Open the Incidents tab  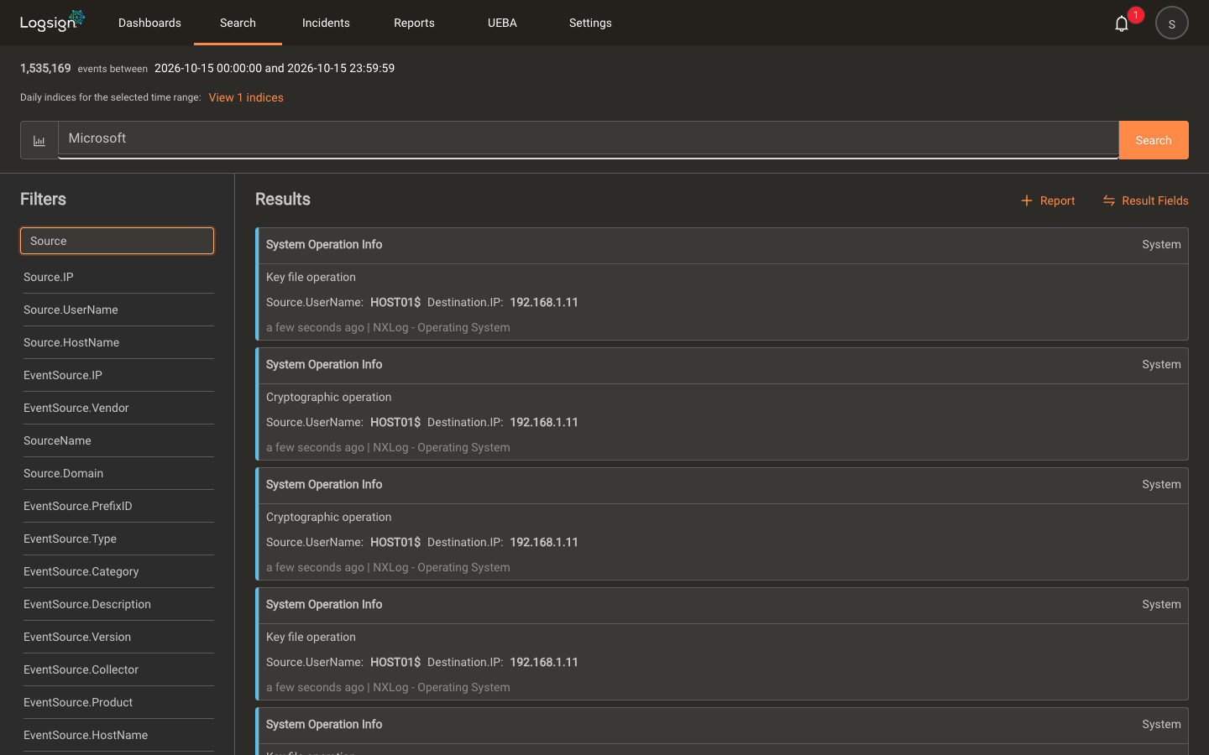(x=326, y=23)
